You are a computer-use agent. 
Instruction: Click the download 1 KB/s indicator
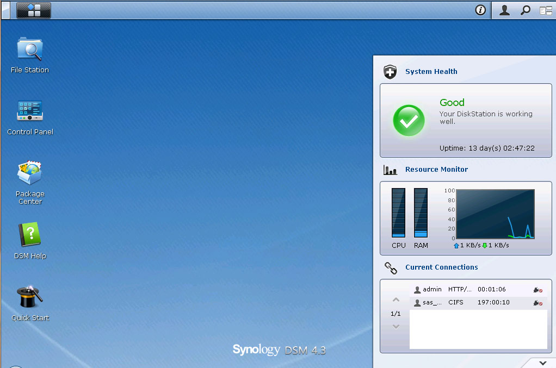coord(496,246)
